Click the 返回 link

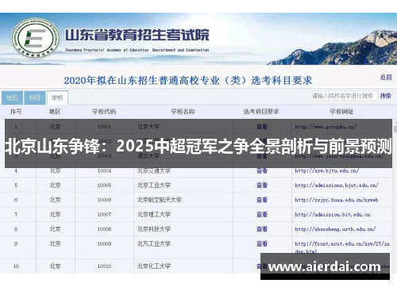[x=386, y=77]
